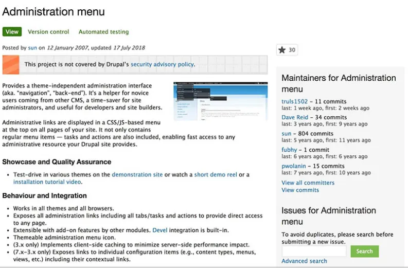The image size is (408, 269).
Task: Open author sun's profile link
Action: coord(32,48)
